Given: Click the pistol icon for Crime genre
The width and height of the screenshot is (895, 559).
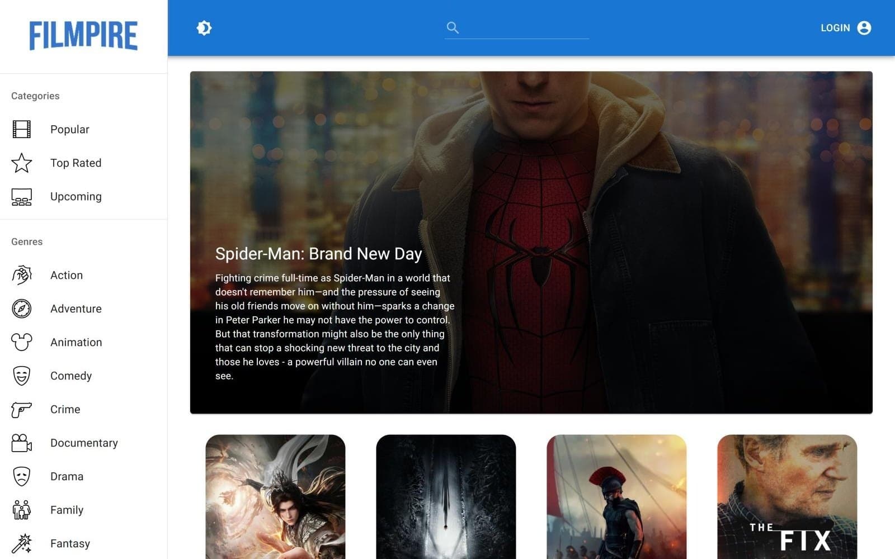Looking at the screenshot, I should 22,409.
